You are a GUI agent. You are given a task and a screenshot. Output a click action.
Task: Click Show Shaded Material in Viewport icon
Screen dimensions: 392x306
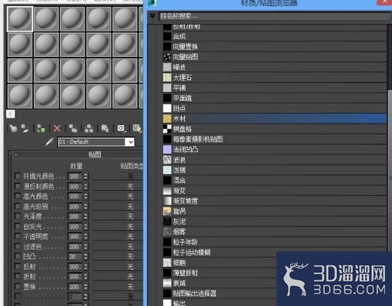click(137, 128)
